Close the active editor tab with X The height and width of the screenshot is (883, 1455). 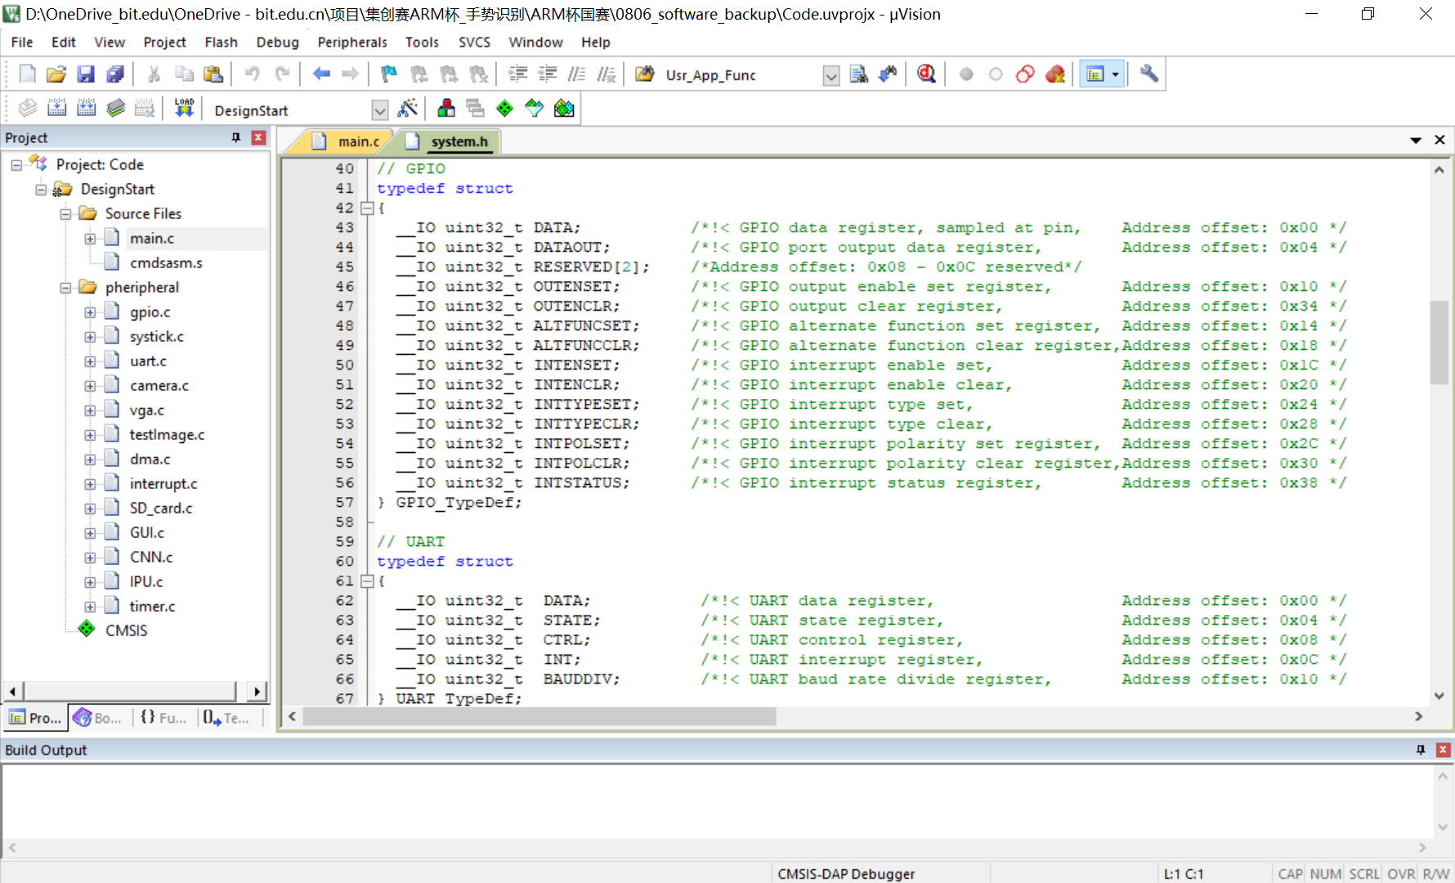pos(1440,141)
